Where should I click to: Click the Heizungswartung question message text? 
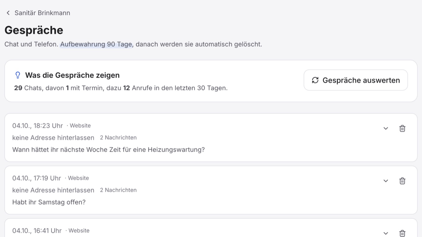pos(109,150)
